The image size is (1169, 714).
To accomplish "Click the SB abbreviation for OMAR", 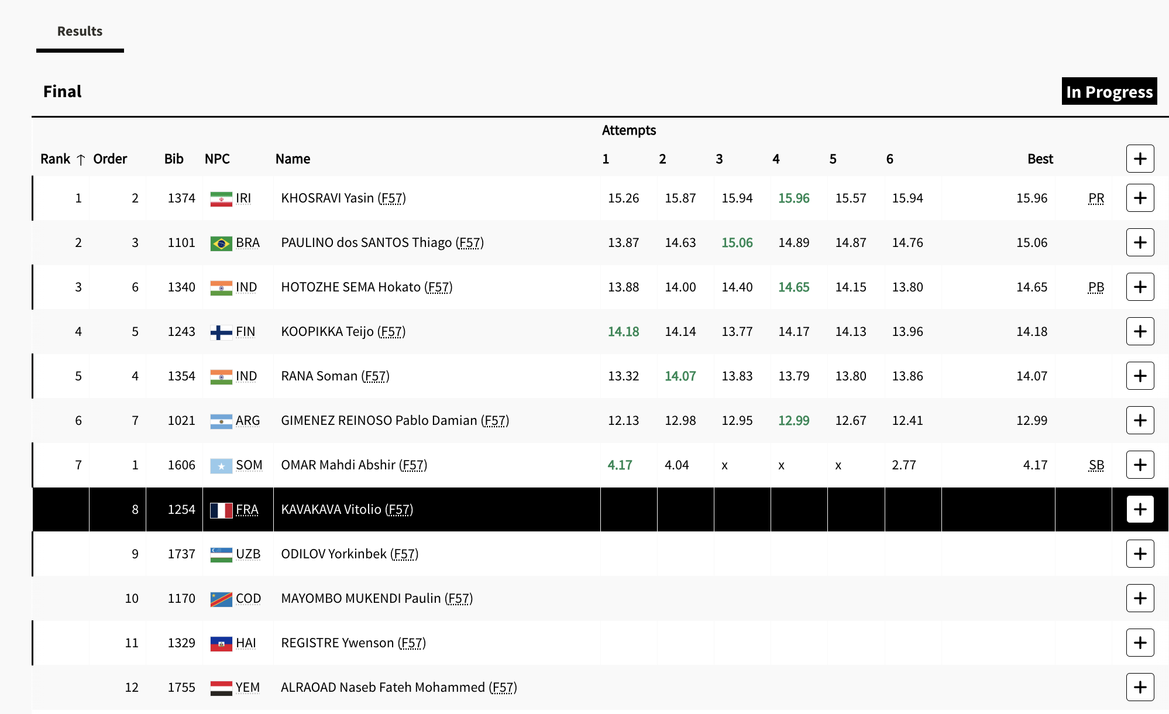I will pos(1096,465).
